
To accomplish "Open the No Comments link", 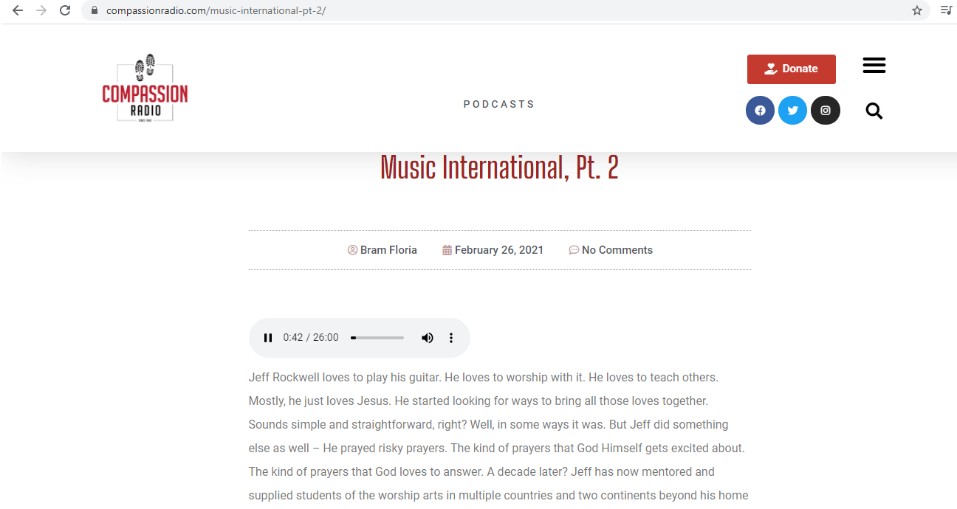I will [611, 250].
